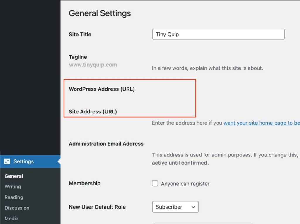Image resolution: width=300 pixels, height=224 pixels.
Task: Open the New User Default Role dropdown
Action: pyautogui.click(x=175, y=207)
